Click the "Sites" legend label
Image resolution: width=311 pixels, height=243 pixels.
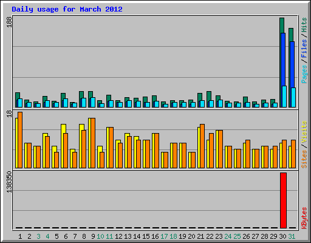(304, 159)
